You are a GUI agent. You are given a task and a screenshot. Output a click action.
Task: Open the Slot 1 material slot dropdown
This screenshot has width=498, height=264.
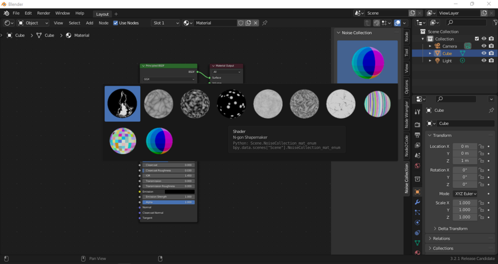(166, 23)
